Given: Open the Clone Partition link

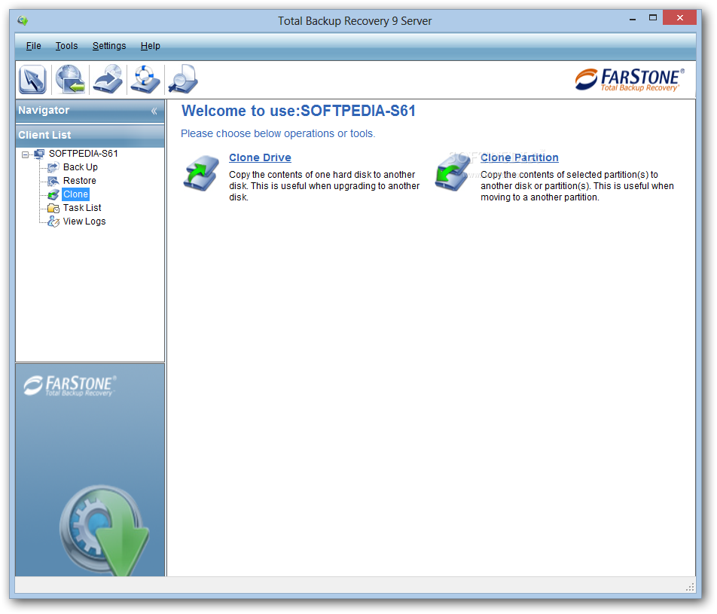Looking at the screenshot, I should pyautogui.click(x=520, y=157).
